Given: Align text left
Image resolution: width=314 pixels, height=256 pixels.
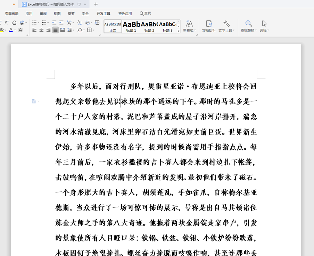Looking at the screenshot, I should [34, 30].
